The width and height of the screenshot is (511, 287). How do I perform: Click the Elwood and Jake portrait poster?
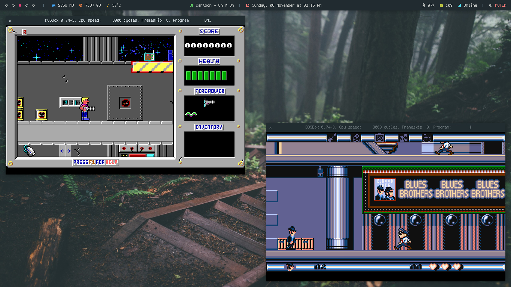(x=385, y=189)
